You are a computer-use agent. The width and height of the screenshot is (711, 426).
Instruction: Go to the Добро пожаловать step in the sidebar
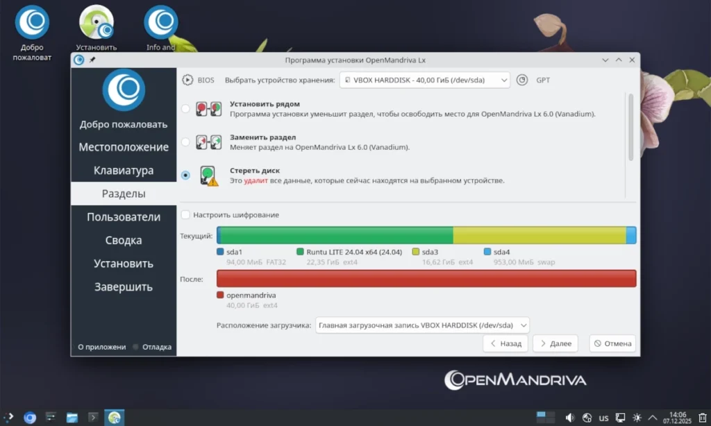(124, 124)
